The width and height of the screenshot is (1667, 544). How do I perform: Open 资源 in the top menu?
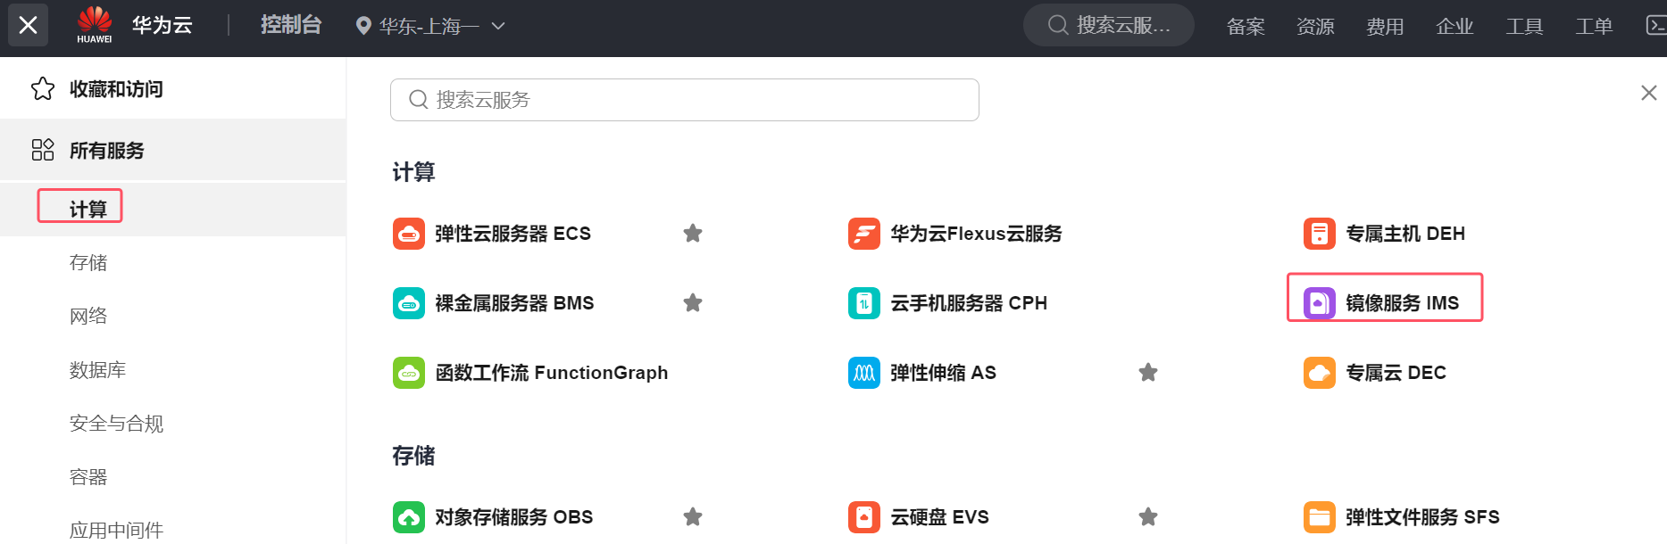click(1315, 26)
